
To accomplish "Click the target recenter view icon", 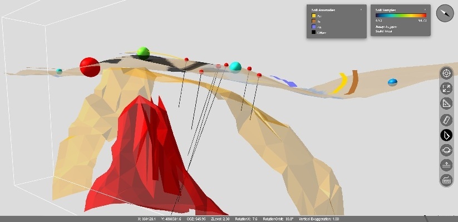I will pyautogui.click(x=446, y=73).
